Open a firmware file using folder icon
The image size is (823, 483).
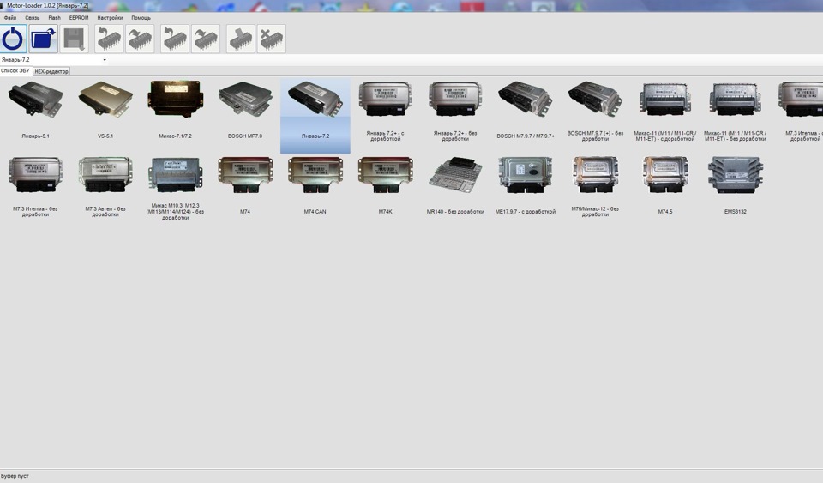[x=43, y=39]
